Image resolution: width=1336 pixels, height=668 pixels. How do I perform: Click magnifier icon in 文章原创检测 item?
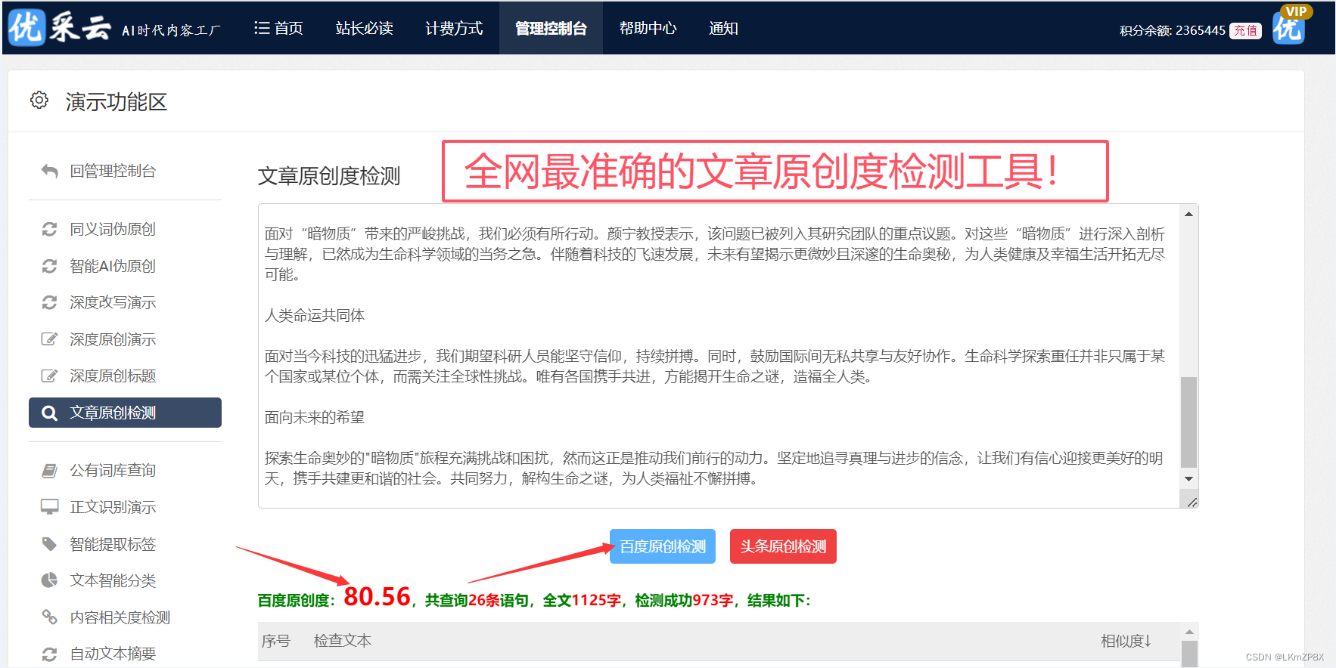click(x=49, y=413)
